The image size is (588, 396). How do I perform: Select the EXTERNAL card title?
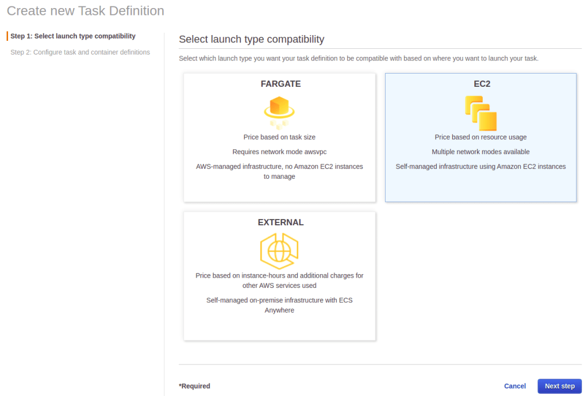(280, 222)
